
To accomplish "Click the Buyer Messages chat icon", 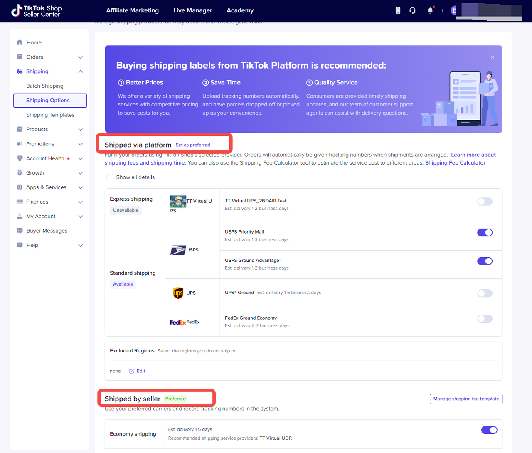I will pos(20,231).
